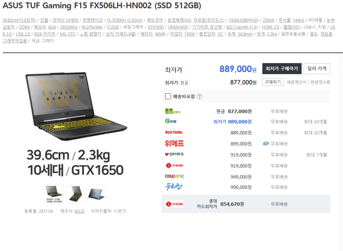Click the small 구매하기 cash price button
Viewport: 343px width, 251px height.
point(273,82)
